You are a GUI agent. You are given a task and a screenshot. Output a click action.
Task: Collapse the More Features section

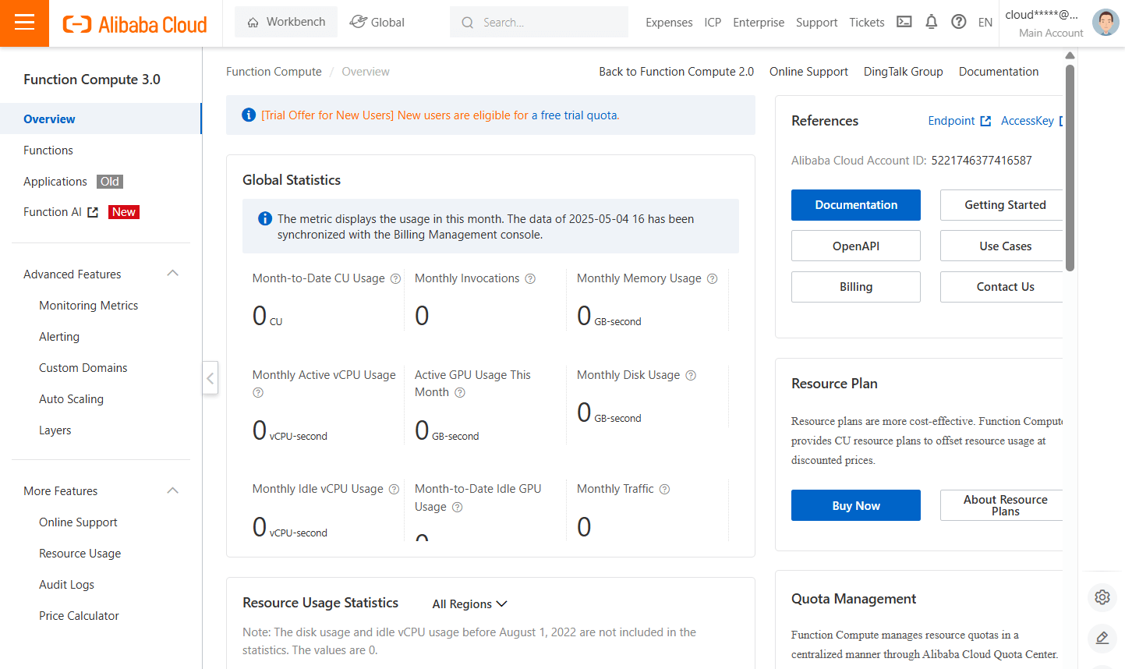pyautogui.click(x=173, y=490)
